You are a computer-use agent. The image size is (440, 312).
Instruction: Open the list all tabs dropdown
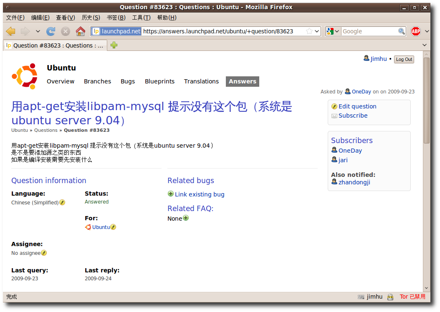tap(424, 45)
